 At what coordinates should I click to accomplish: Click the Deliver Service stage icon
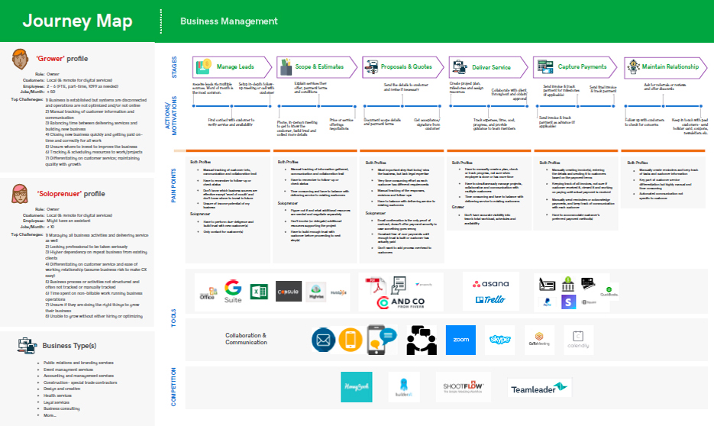(x=460, y=67)
